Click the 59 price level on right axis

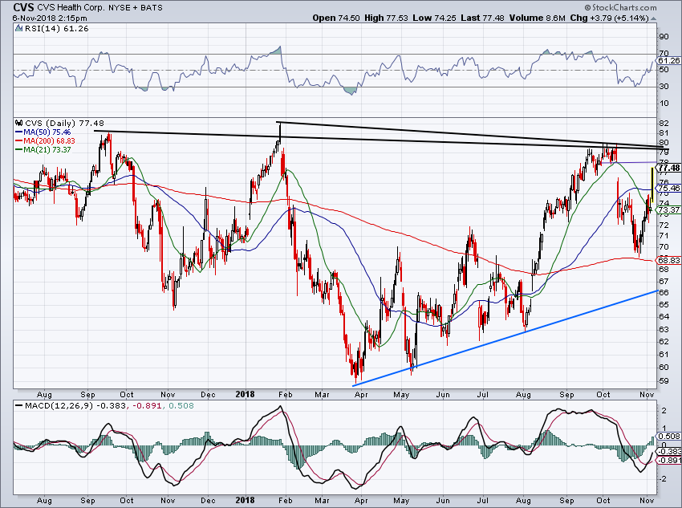point(664,381)
